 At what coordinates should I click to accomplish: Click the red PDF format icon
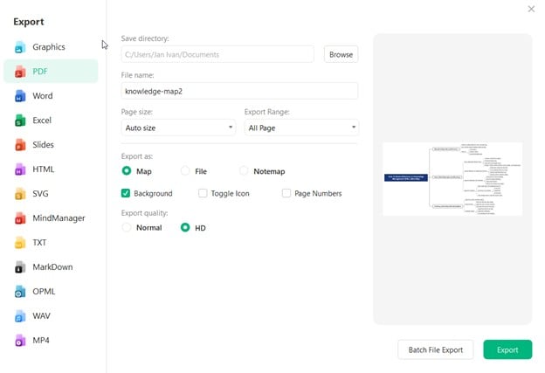click(20, 72)
